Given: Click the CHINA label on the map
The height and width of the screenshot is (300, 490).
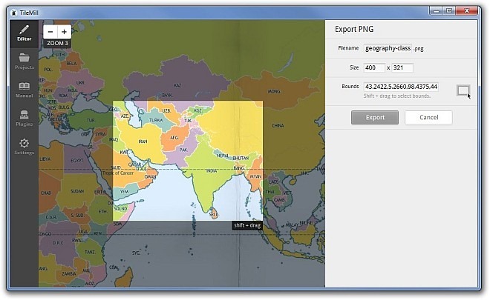Looking at the screenshot, I should (278, 126).
